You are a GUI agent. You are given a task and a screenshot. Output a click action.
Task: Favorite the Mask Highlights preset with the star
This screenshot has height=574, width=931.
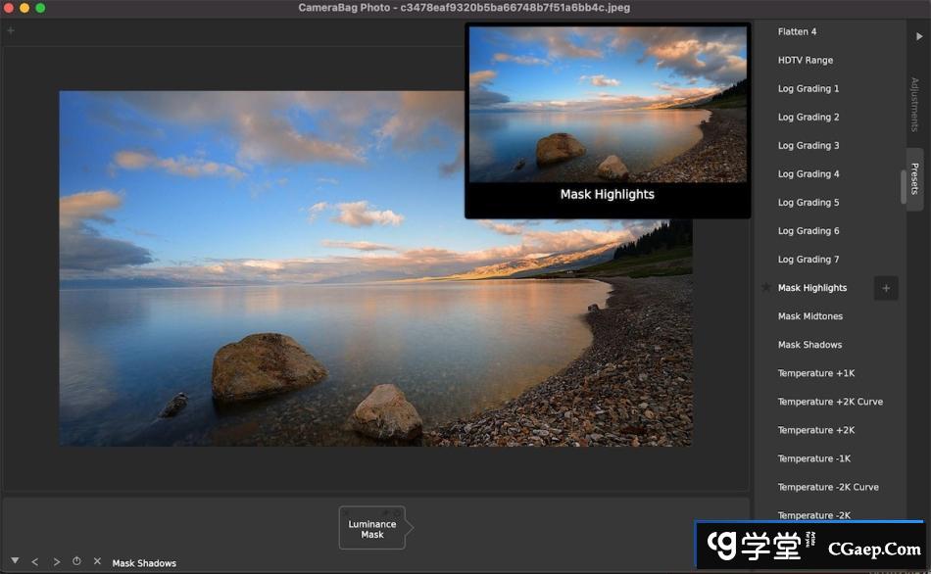[766, 288]
